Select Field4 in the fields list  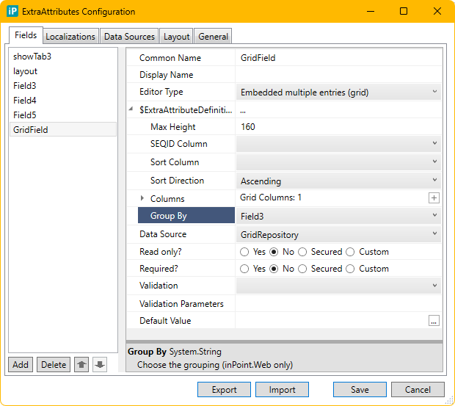point(24,101)
